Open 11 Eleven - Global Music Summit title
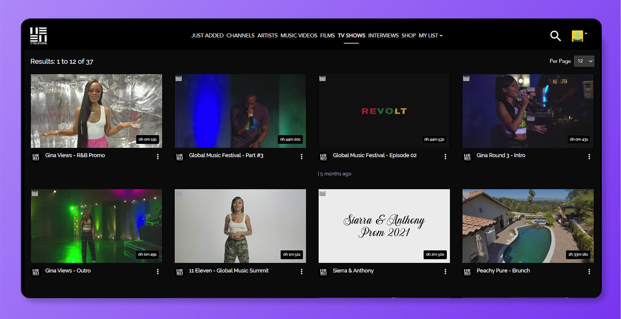621x319 pixels. coord(229,270)
